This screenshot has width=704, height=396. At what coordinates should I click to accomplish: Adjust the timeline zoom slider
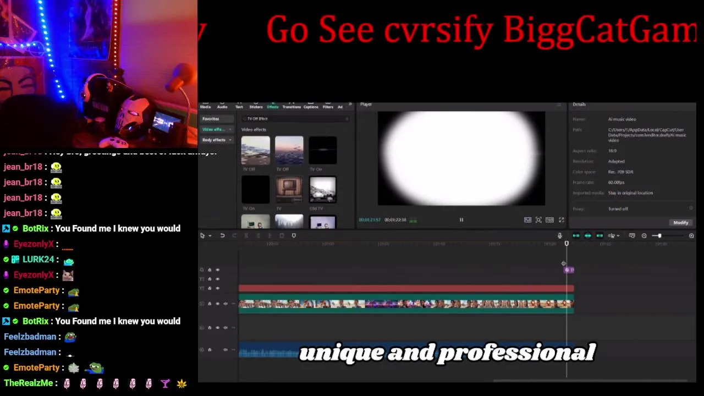pos(659,236)
